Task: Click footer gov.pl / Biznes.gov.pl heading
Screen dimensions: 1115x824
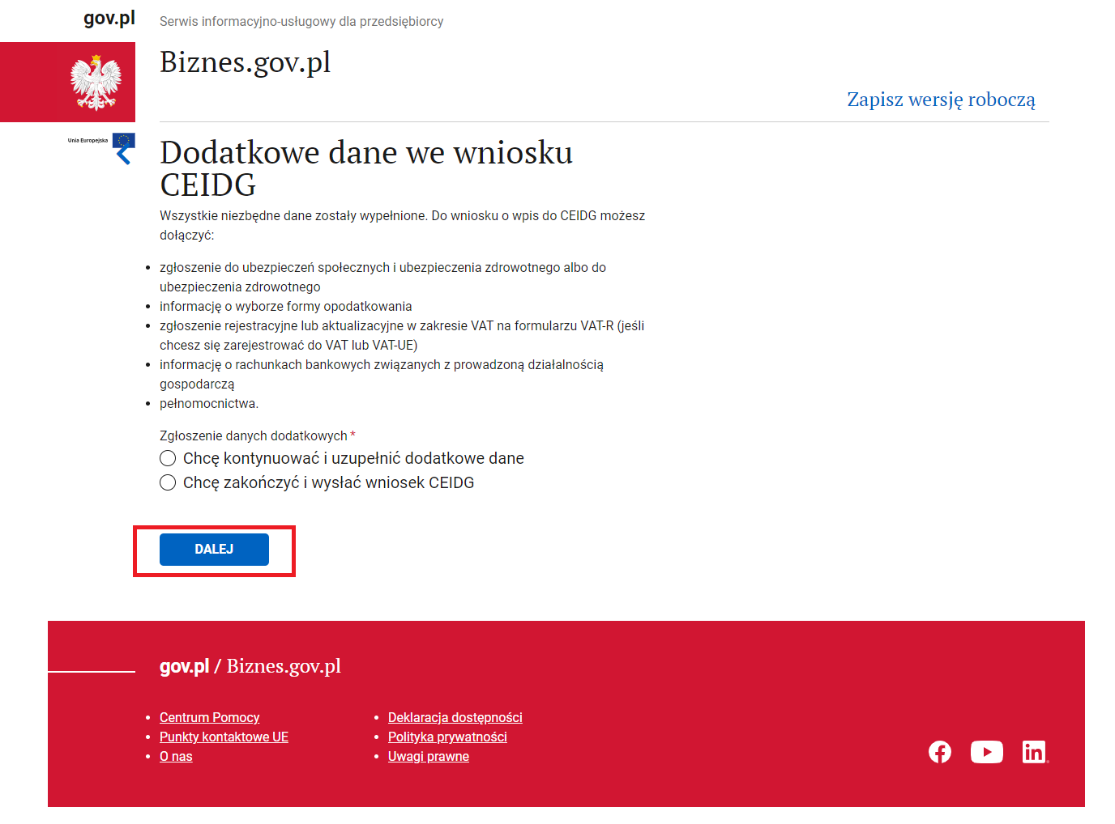Action: [x=250, y=666]
